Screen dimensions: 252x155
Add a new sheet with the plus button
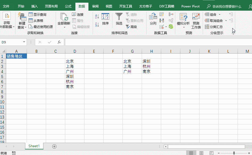click(x=54, y=146)
